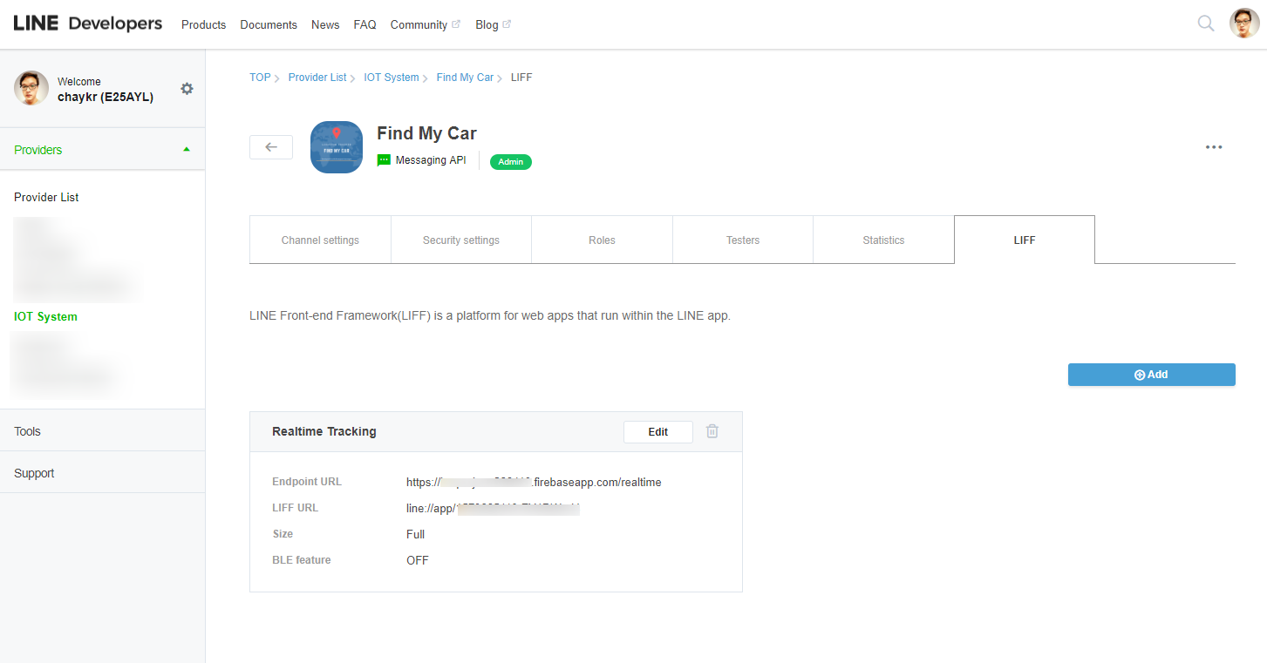The width and height of the screenshot is (1267, 663).
Task: Click the Messaging API icon
Action: tap(384, 160)
